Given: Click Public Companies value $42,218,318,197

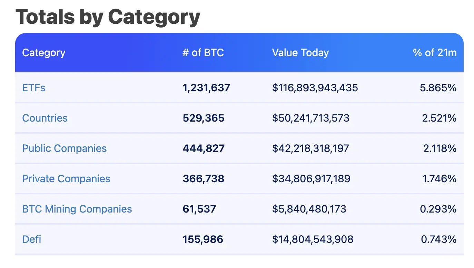Looking at the screenshot, I should click(x=310, y=148).
